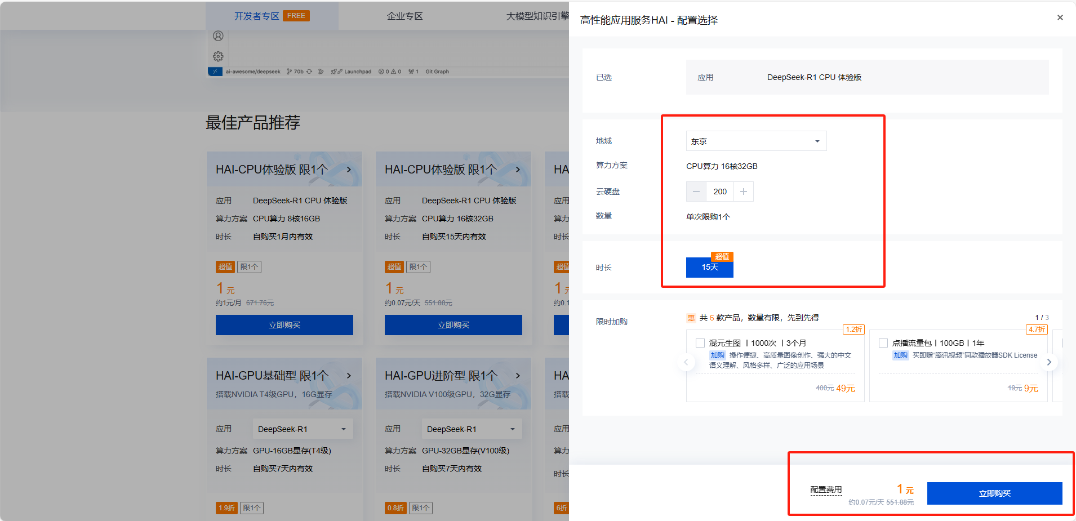
Task: Click 限1个 tag on the 16核32GB card
Action: 418,267
